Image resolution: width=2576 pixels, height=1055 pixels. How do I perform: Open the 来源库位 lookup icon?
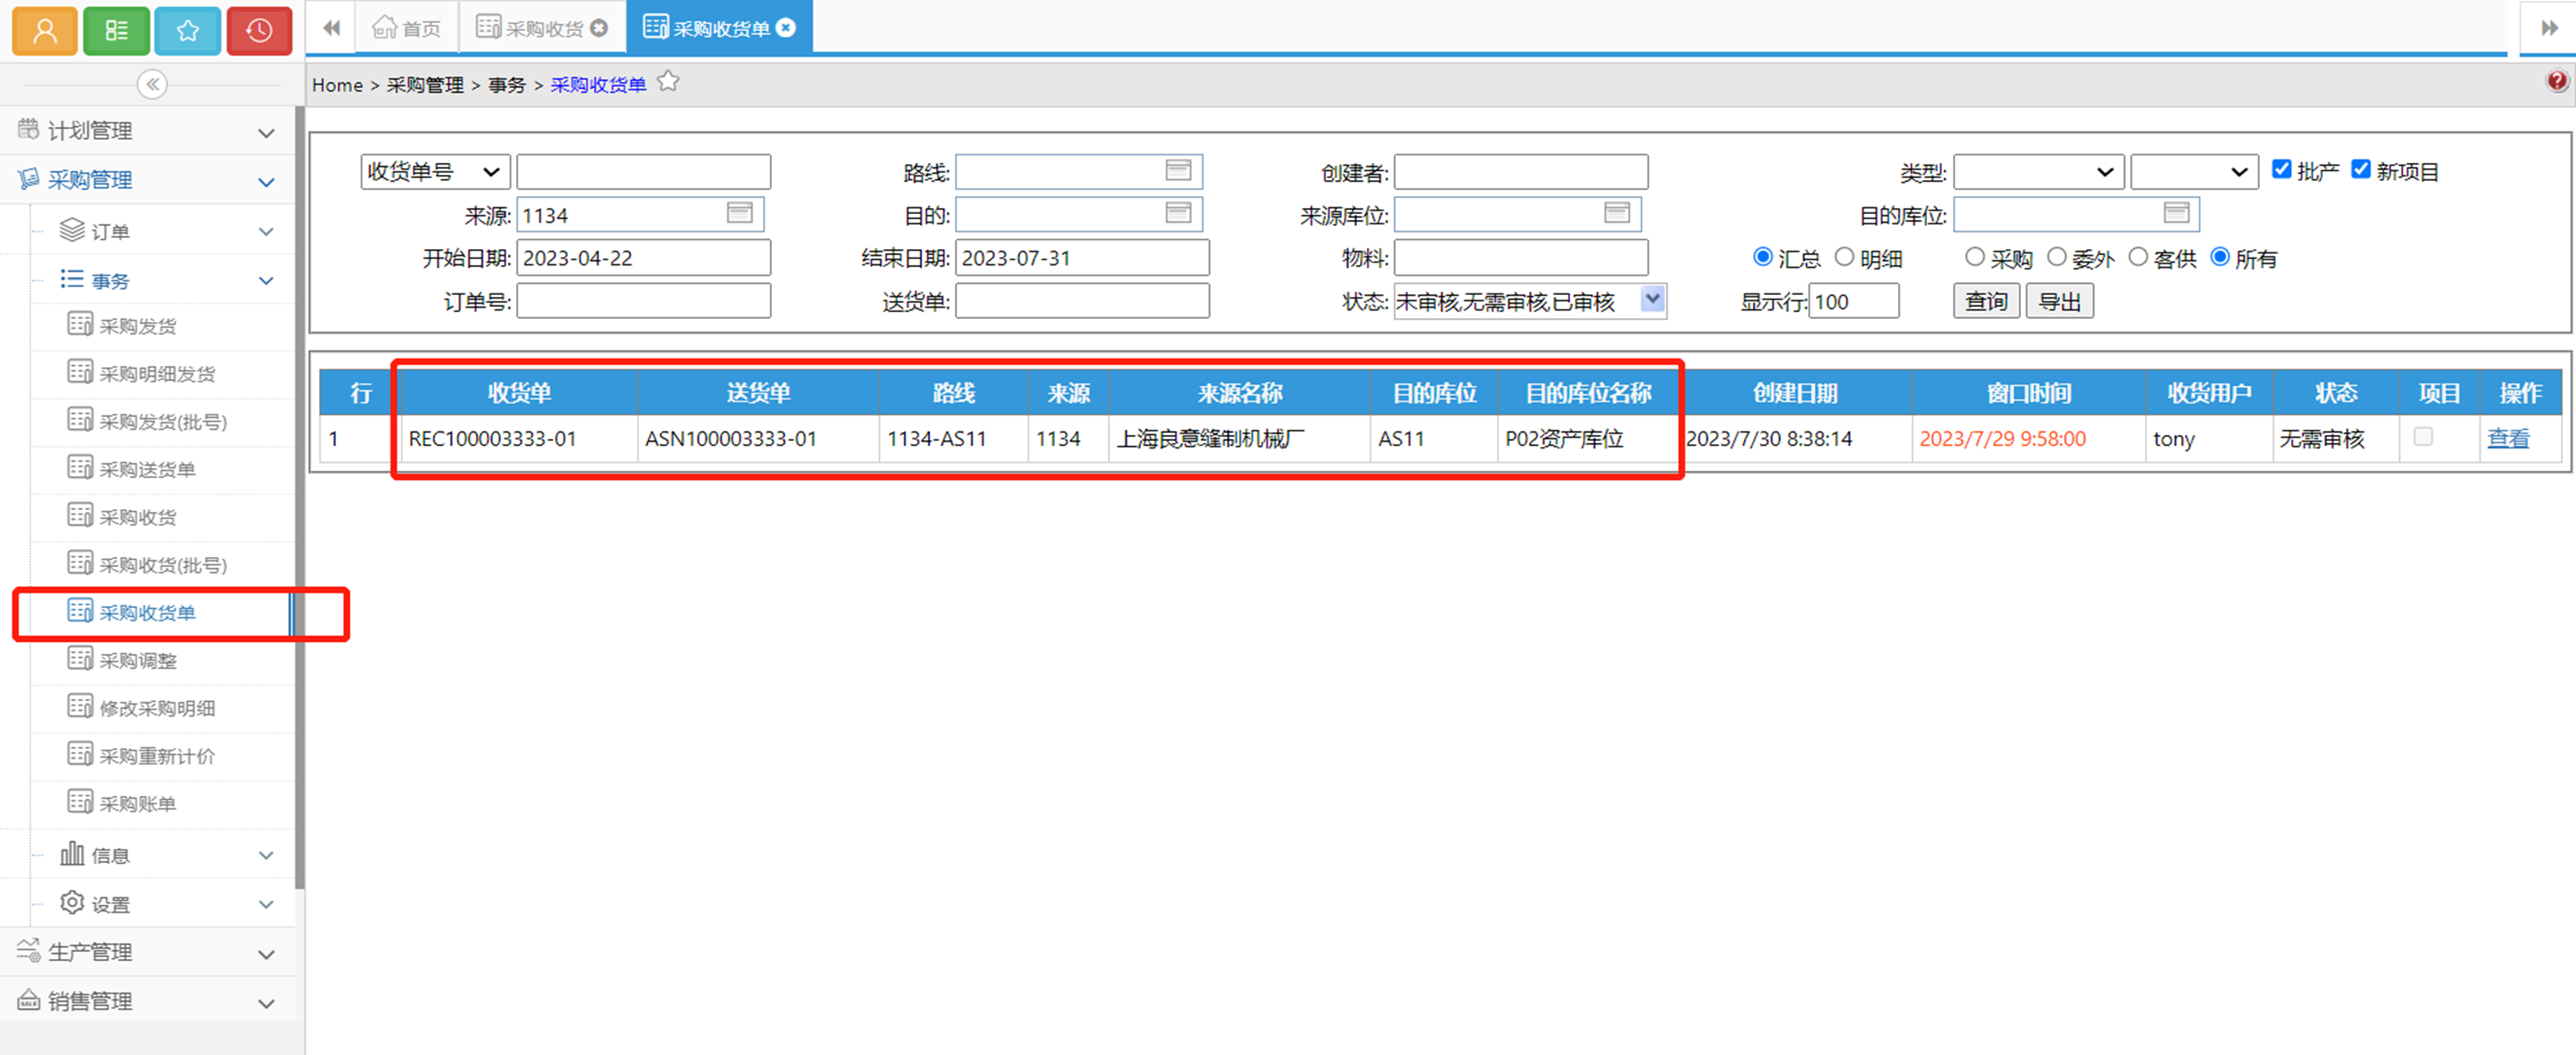coord(1617,213)
